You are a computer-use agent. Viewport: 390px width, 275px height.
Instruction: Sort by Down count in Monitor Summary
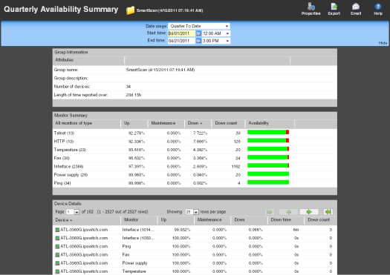coord(226,123)
